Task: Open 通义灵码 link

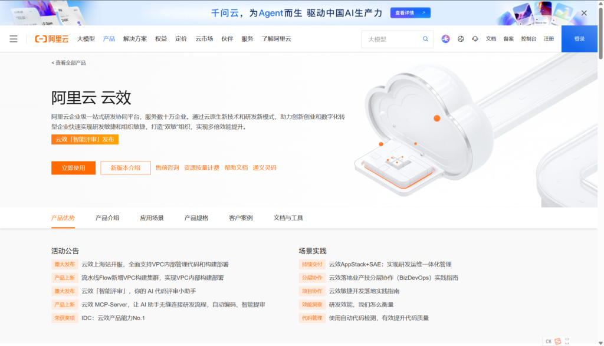Action: tap(264, 168)
